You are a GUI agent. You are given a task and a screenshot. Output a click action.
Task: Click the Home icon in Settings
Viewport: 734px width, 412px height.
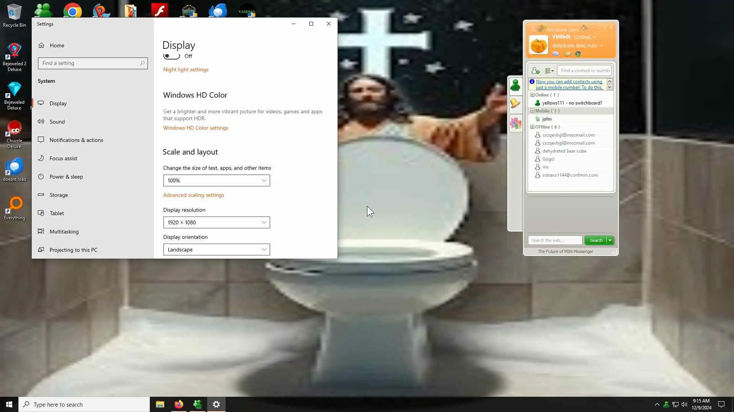(41, 45)
